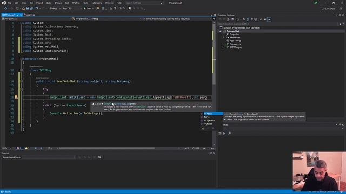The height and width of the screenshot is (194, 346).
Task: Collapse the SMTPMsg class code region
Action: [x=22, y=70]
